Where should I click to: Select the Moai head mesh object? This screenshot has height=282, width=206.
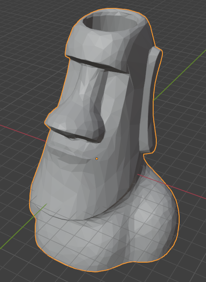pyautogui.click(x=104, y=140)
